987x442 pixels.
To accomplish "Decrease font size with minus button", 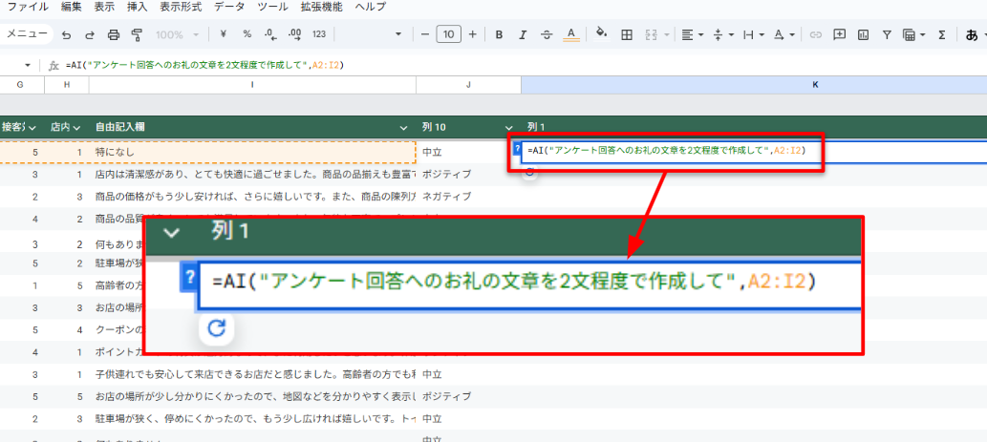I will 425,34.
